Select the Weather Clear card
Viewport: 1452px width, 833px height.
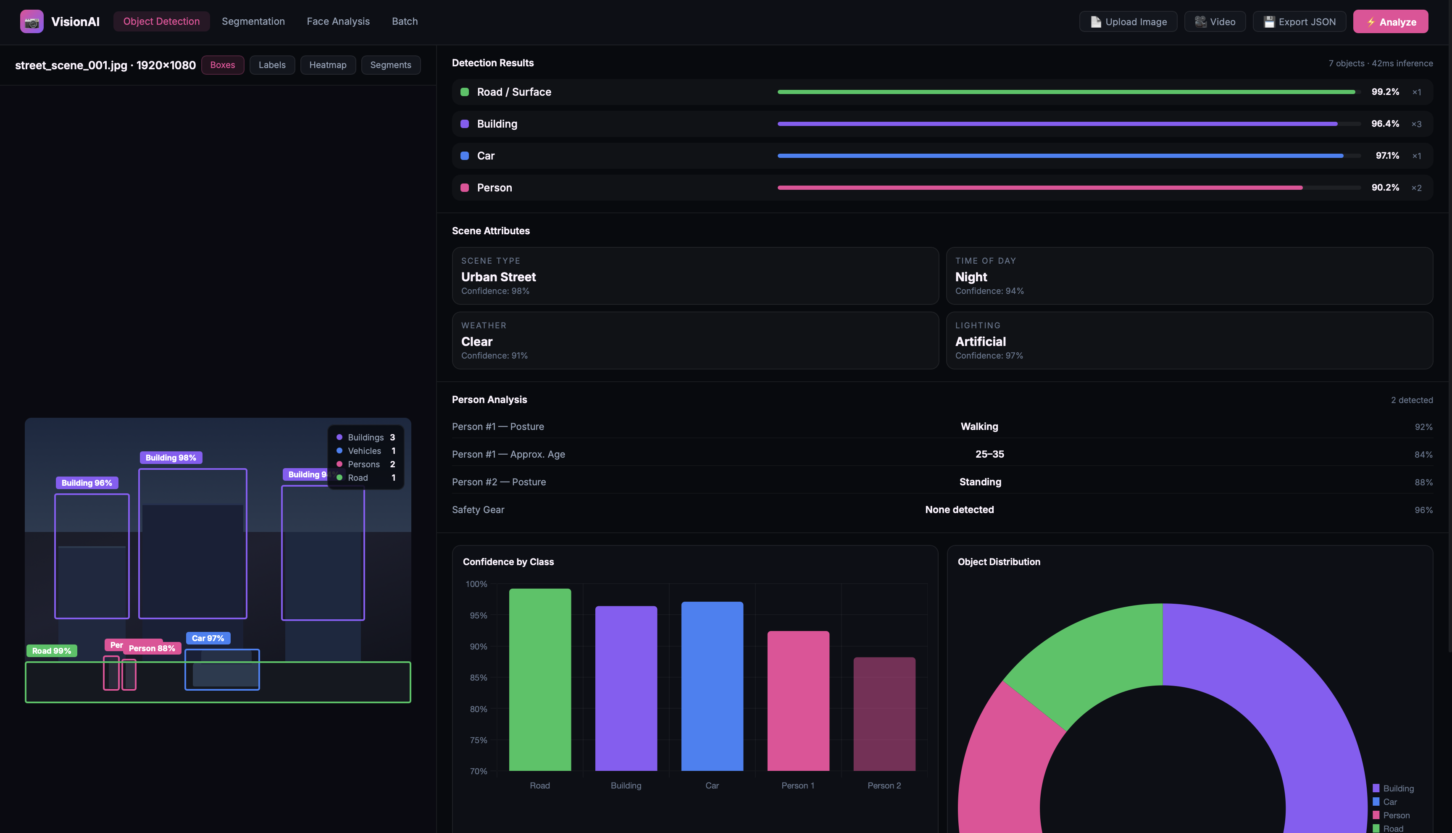tap(695, 341)
